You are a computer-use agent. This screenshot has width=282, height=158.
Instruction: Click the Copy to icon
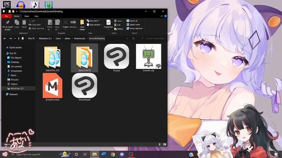click(x=57, y=25)
